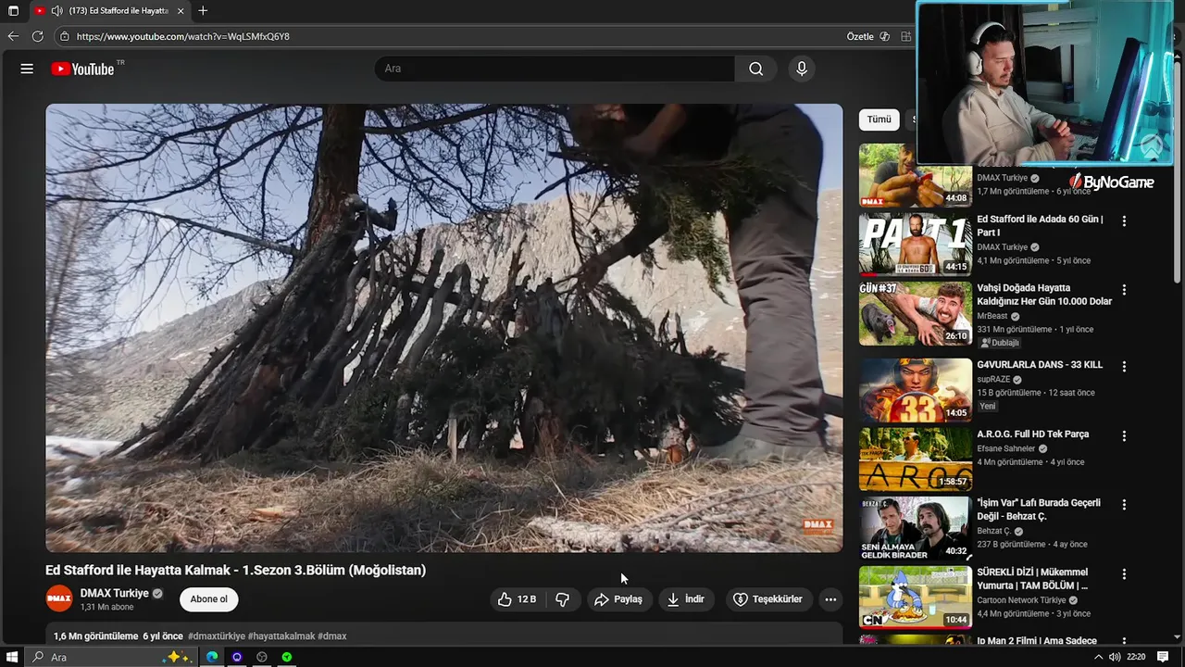Open Ed Stafford Adada 60 Gün thumbnail

pos(916,245)
